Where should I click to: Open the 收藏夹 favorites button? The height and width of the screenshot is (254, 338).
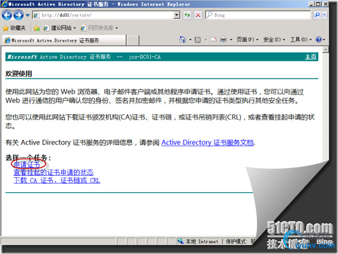(14, 28)
